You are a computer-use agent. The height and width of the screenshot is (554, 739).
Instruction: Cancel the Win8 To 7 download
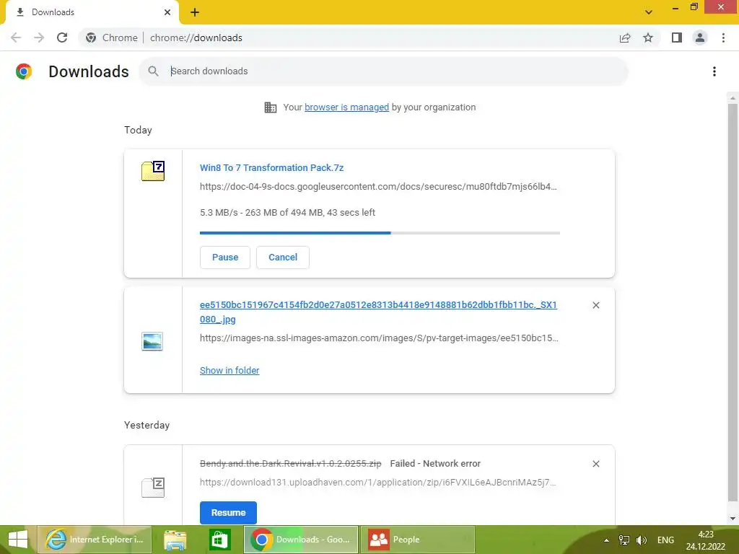(x=283, y=258)
